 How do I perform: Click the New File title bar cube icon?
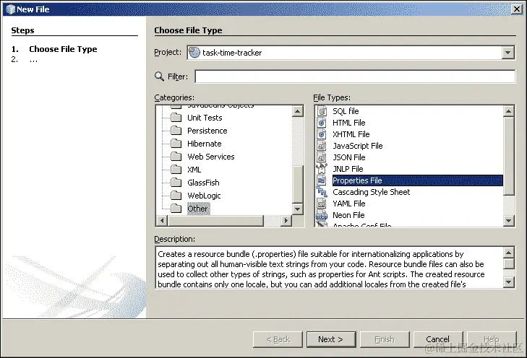[x=10, y=9]
